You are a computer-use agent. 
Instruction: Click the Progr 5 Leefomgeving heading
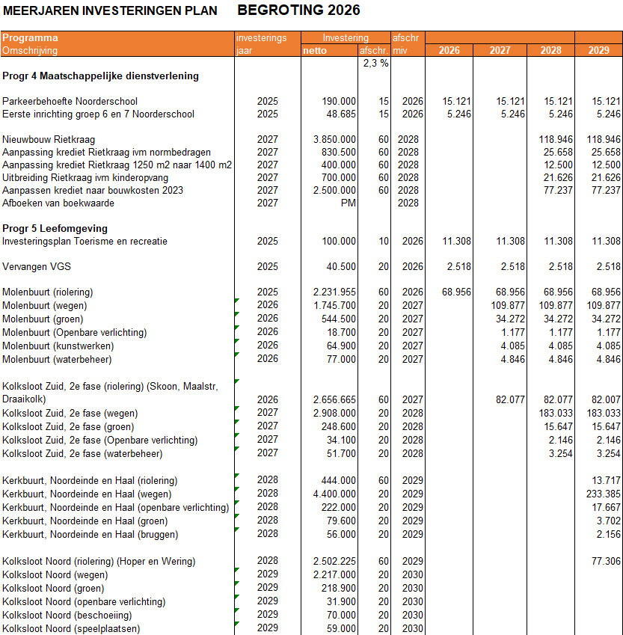(x=55, y=228)
